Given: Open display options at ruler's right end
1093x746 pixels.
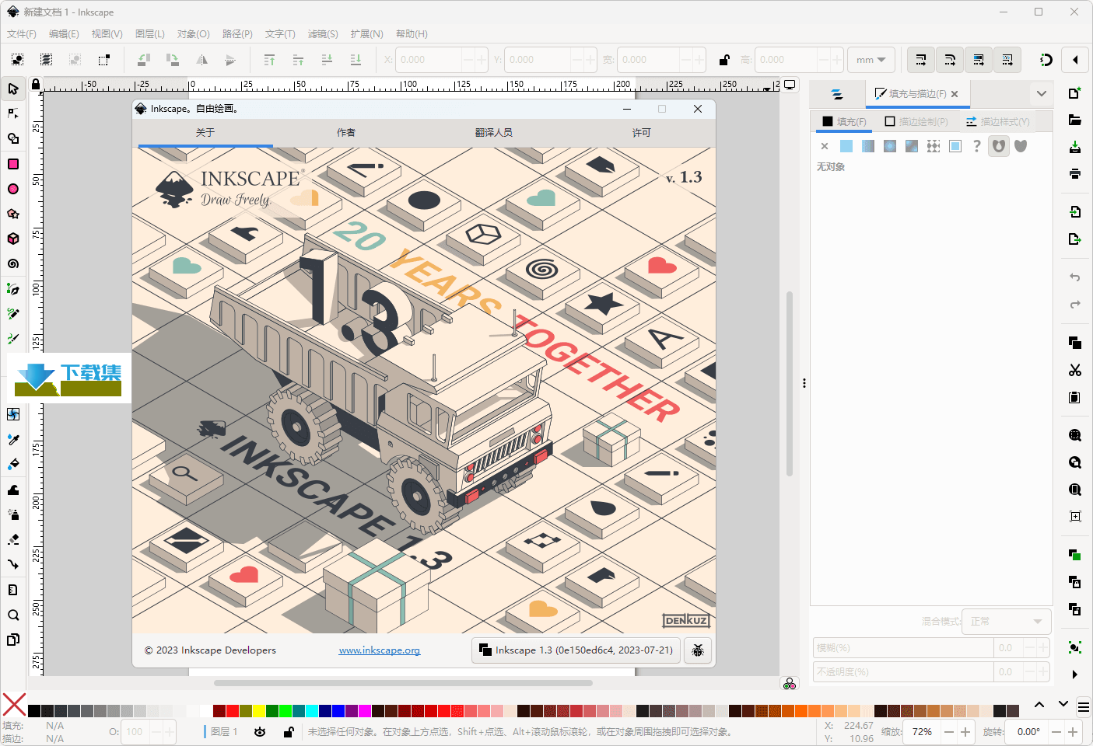Looking at the screenshot, I should pyautogui.click(x=790, y=84).
